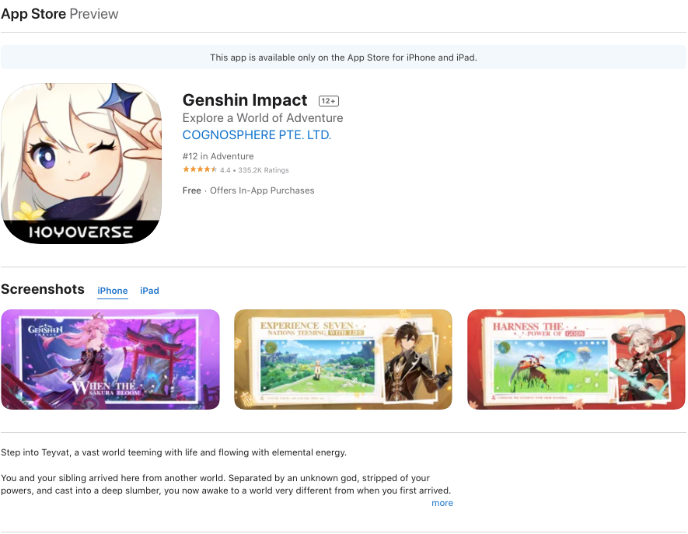Click the 12+ age rating badge
Screen dimensions: 688x534
329,101
